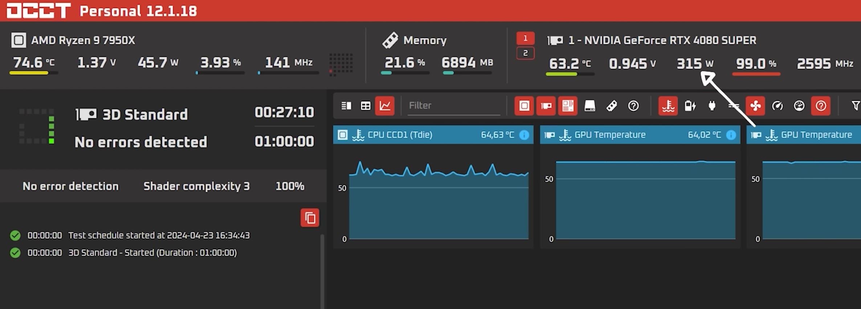Switch monitoring to table view icon

(366, 106)
